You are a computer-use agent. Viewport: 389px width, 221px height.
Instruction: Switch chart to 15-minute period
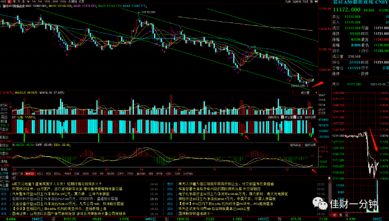(x=47, y=2)
